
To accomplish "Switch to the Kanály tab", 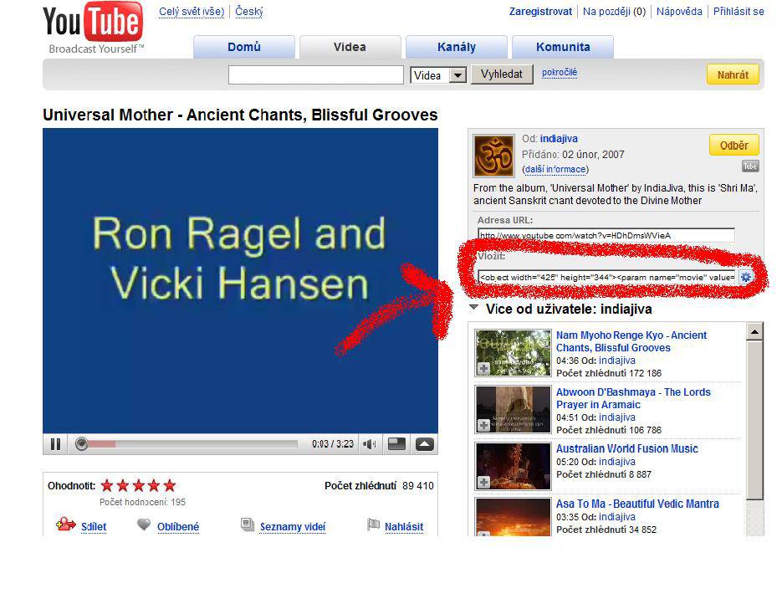I will coord(457,48).
